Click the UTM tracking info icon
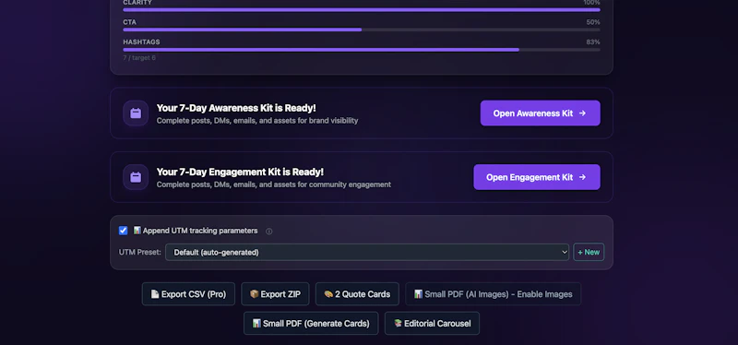 [x=268, y=232]
